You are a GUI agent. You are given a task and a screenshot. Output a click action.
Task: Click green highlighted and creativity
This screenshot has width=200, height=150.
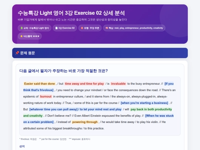33,116
